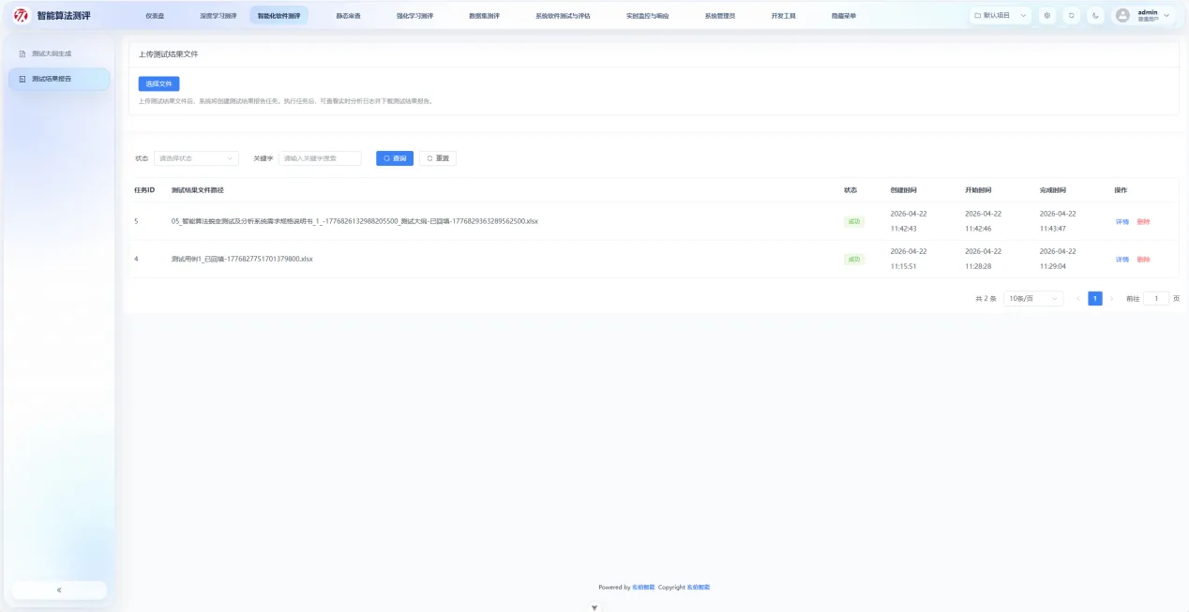This screenshot has width=1189, height=612.
Task: Click 选择文件 upload button
Action: click(x=158, y=83)
